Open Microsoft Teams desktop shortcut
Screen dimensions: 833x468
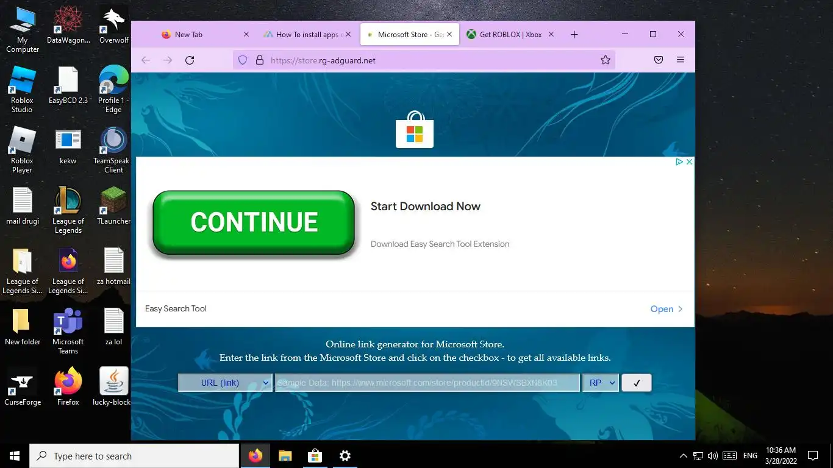click(x=68, y=331)
